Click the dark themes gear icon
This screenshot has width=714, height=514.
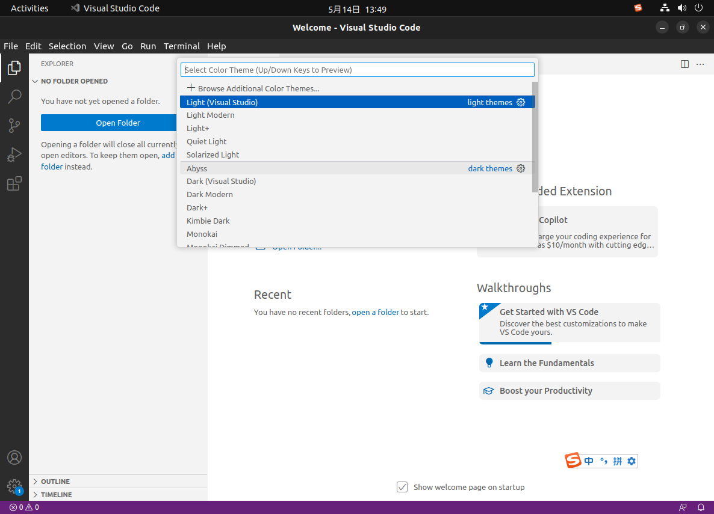(521, 168)
